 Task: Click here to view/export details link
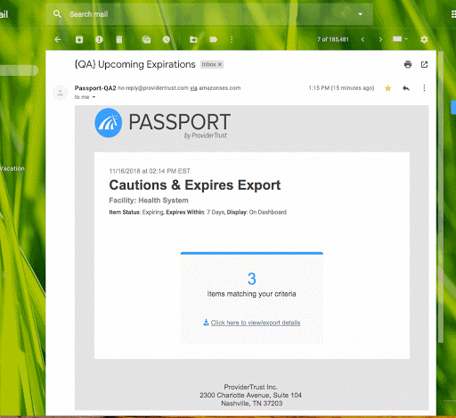256,323
